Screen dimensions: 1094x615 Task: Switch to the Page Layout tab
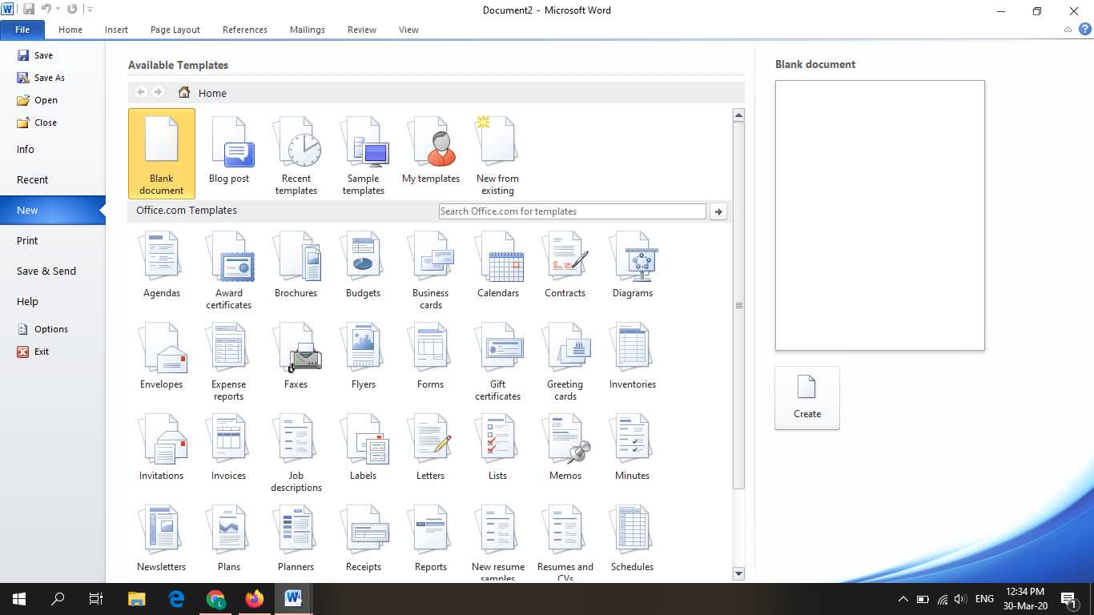coord(175,30)
